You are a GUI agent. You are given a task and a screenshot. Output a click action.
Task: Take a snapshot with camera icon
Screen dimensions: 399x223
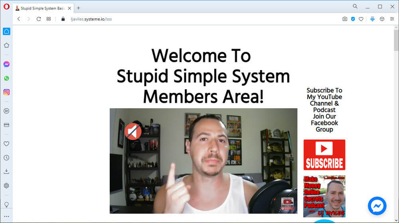point(345,19)
